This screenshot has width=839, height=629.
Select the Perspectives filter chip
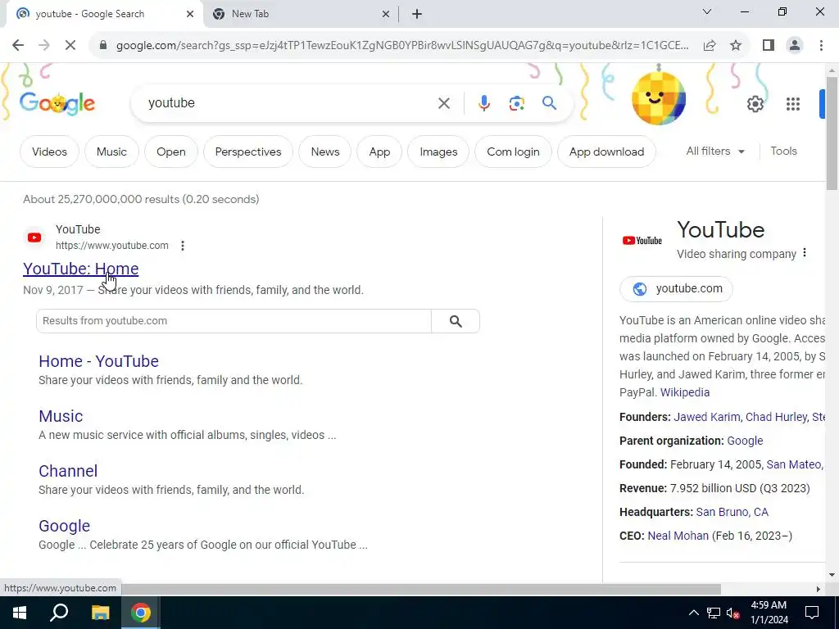[247, 152]
